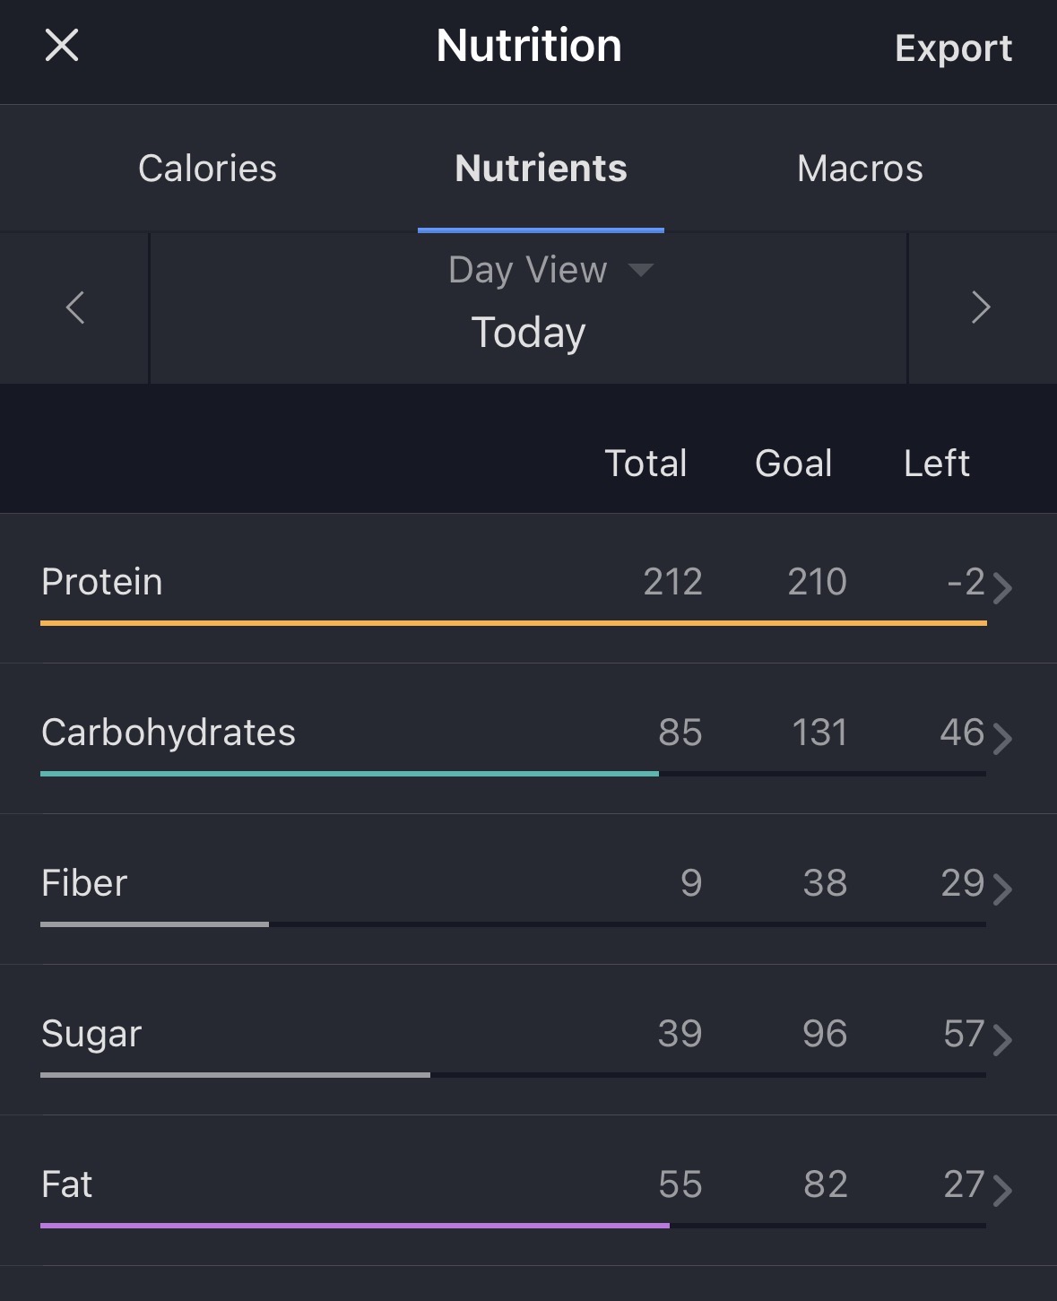Click the Day View dropdown triangle
Viewport: 1057px width, 1301px height.
(641, 270)
